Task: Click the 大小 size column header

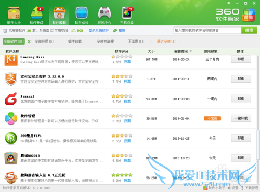Action: point(151,51)
